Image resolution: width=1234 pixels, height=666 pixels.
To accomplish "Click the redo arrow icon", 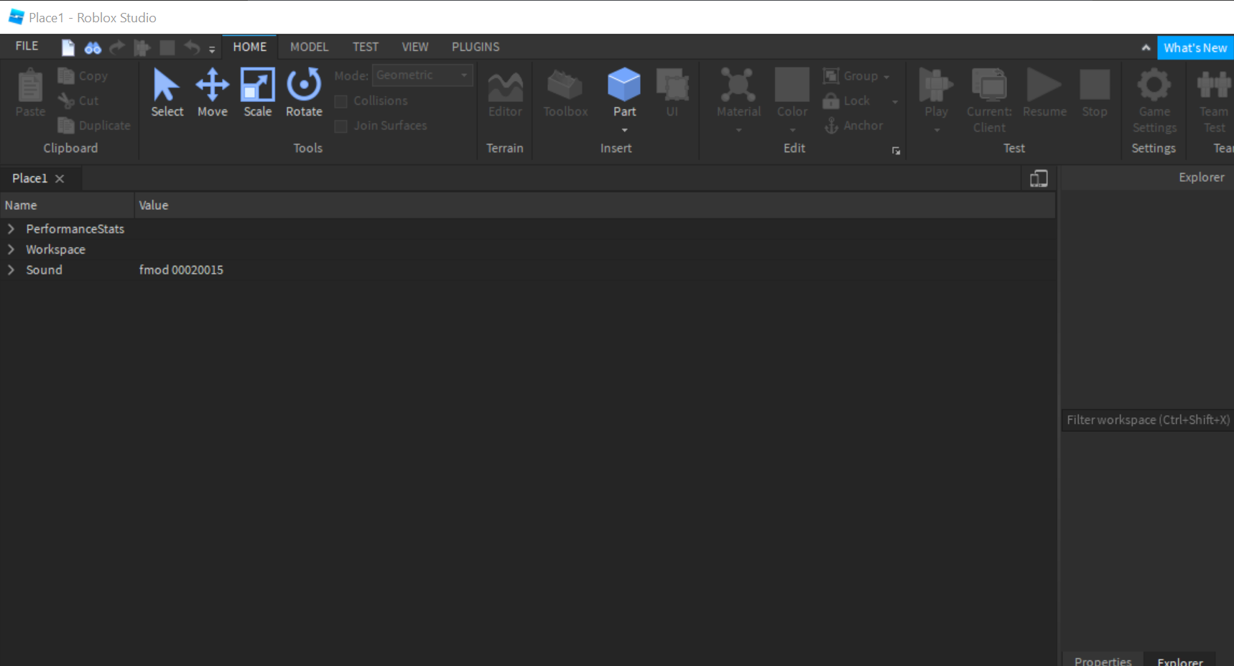I will pos(117,47).
